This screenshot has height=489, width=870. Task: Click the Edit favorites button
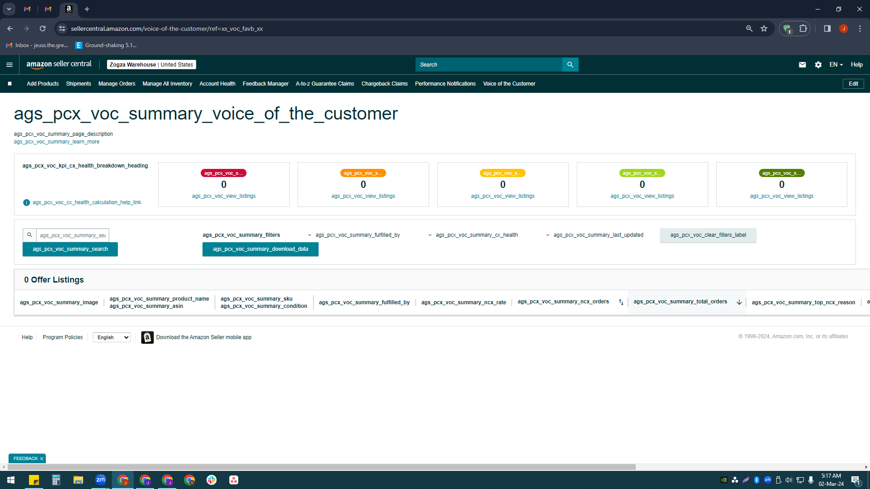tap(853, 84)
